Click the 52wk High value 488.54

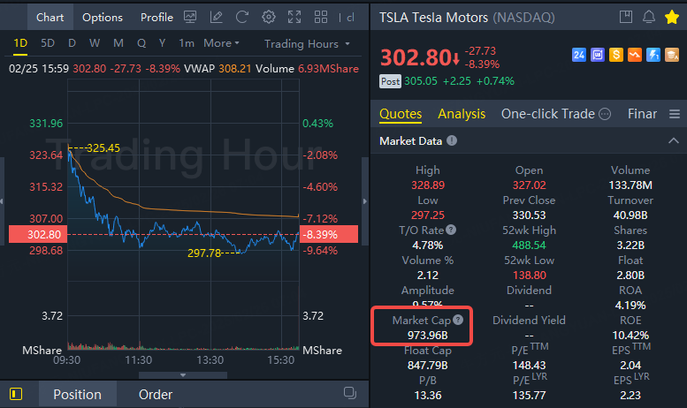click(x=530, y=246)
